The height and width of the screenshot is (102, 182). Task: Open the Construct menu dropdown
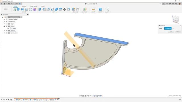pos(85,12)
